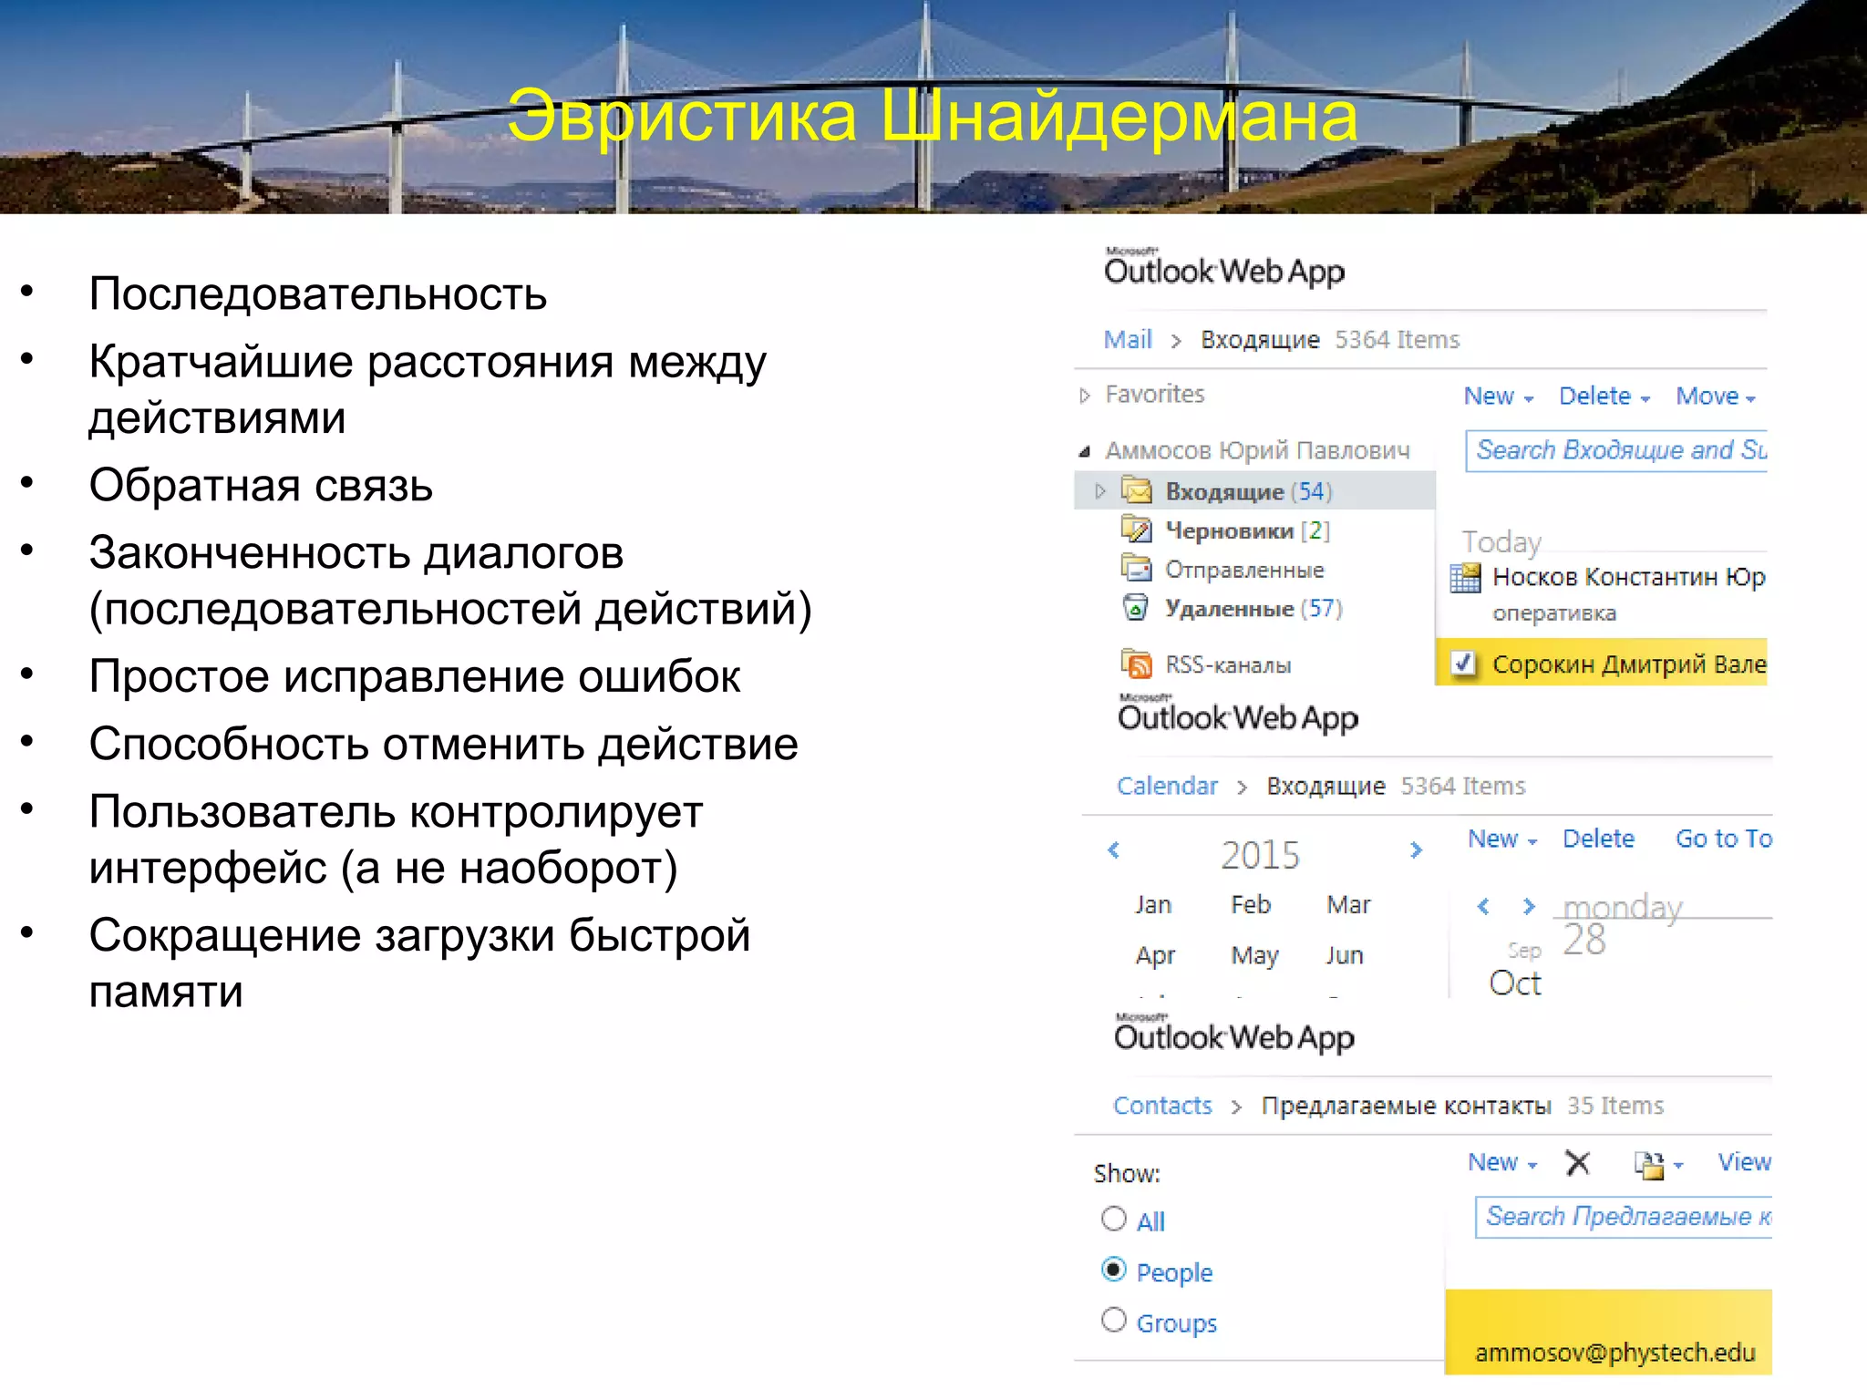Open the Move dropdown in mail toolbar
This screenshot has height=1400, width=1867.
pyautogui.click(x=1715, y=396)
